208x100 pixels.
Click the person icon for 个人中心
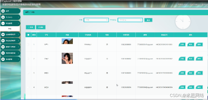click(x=3, y=17)
